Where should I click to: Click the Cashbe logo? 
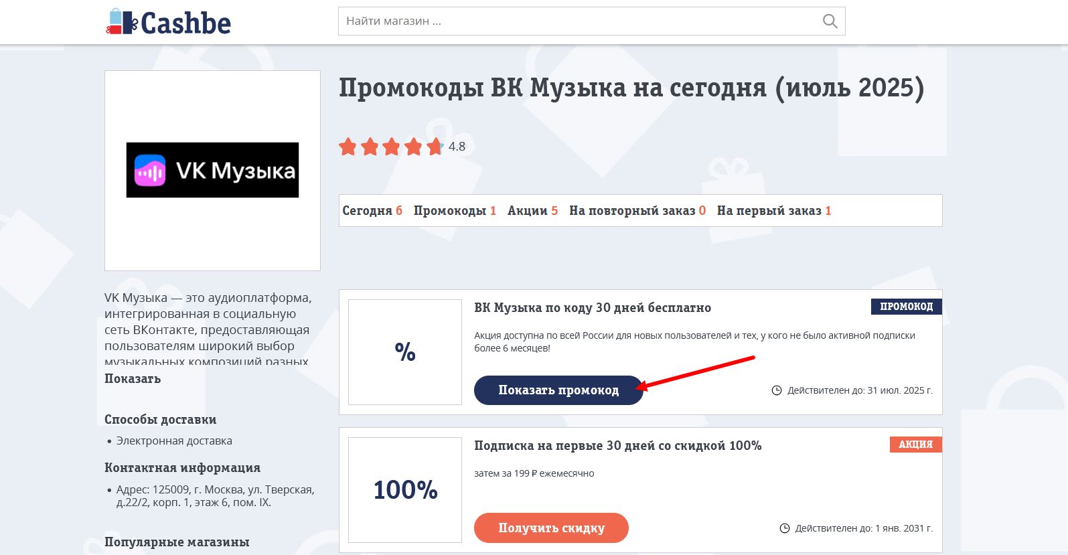point(169,22)
